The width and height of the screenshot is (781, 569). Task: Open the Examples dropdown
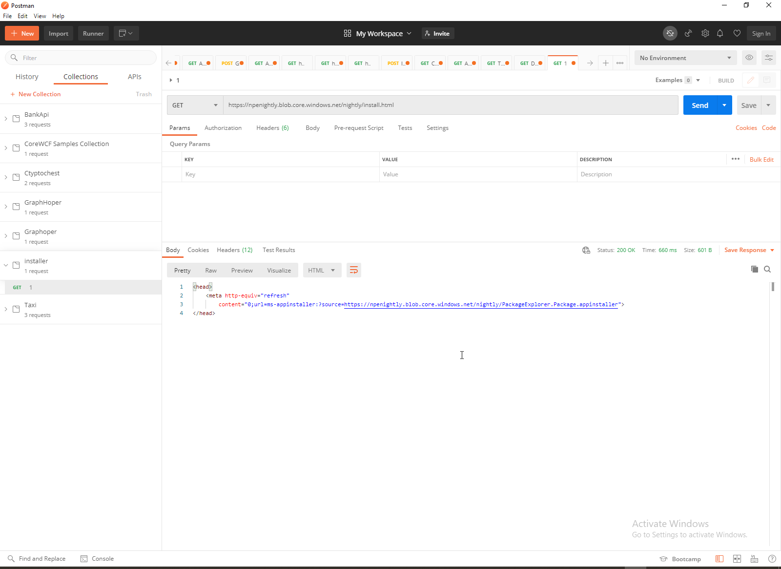tap(678, 80)
